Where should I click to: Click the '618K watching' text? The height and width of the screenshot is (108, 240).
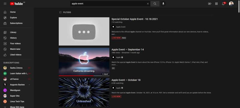[117, 83]
